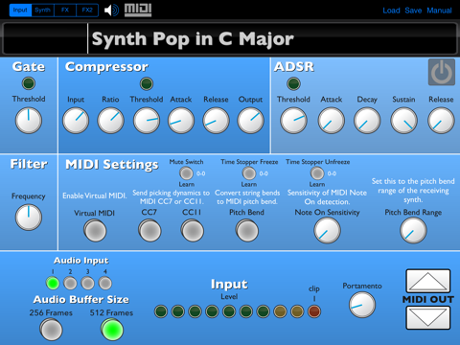
Task: Click the first green input level LED
Action: [161, 311]
